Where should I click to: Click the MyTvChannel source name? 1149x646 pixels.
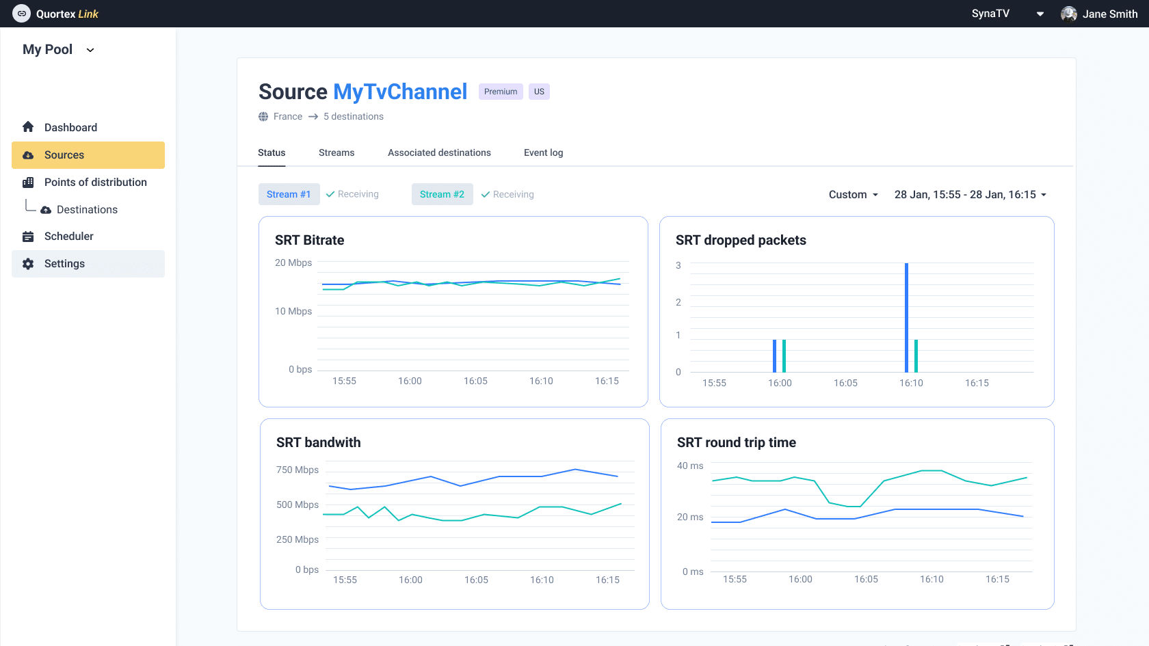(x=400, y=92)
